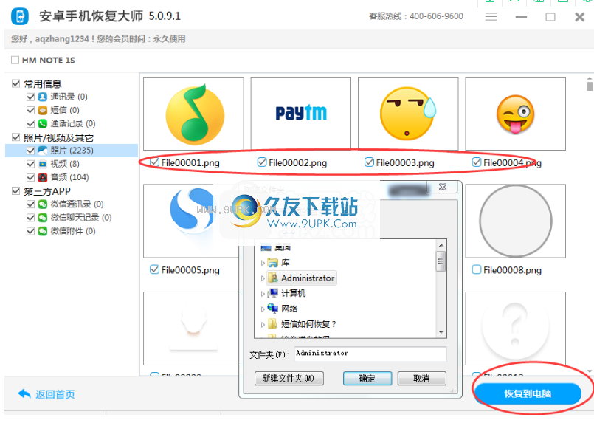The height and width of the screenshot is (423, 594).
Task: Click the 照片 photos icon in sidebar
Action: pos(43,151)
